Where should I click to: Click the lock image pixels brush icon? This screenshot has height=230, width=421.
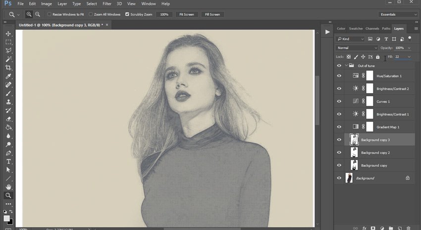point(356,57)
